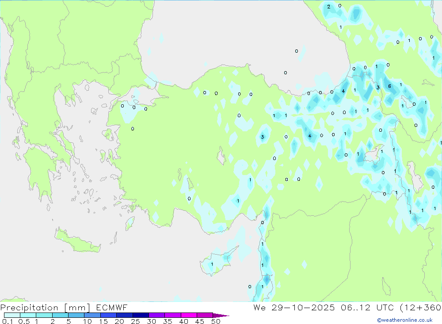Pick the 10 mm legend swatch
The width and height of the screenshot is (442, 324).
(x=92, y=315)
